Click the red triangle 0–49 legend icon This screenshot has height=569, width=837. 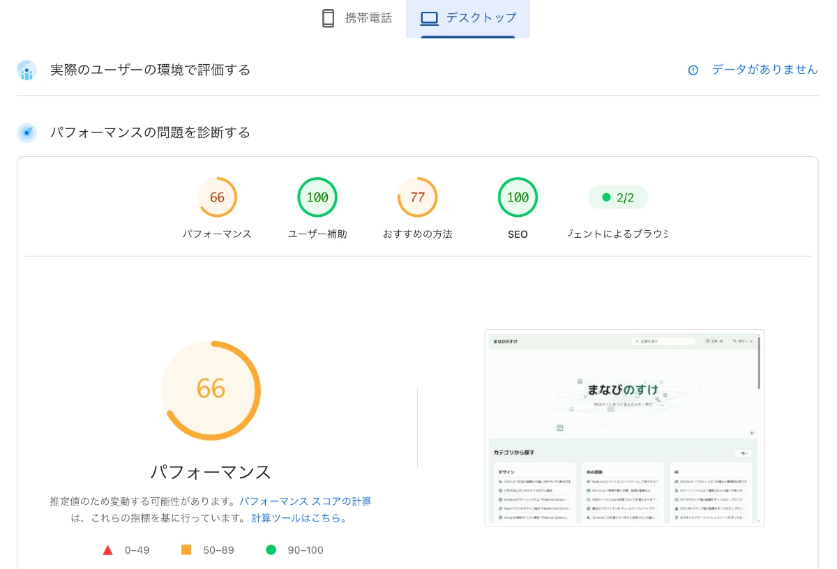tap(107, 550)
